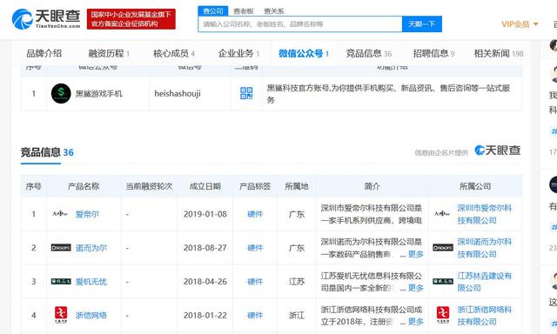The width and height of the screenshot is (557, 334).
Task: Open 黑鲨游戏手机 account avatar
Action: click(61, 93)
